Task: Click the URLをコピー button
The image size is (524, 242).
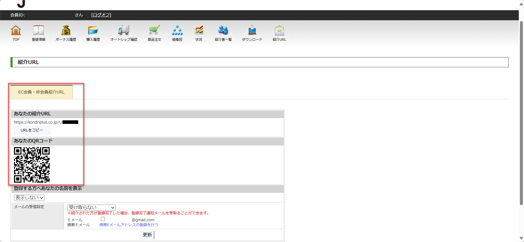Action: click(32, 130)
